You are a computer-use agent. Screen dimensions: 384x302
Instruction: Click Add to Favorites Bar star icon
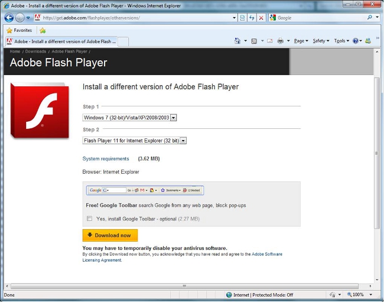(x=43, y=31)
